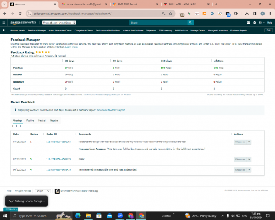275x220 pixels.
Task: Click Download feedback report link
Action: (111, 110)
